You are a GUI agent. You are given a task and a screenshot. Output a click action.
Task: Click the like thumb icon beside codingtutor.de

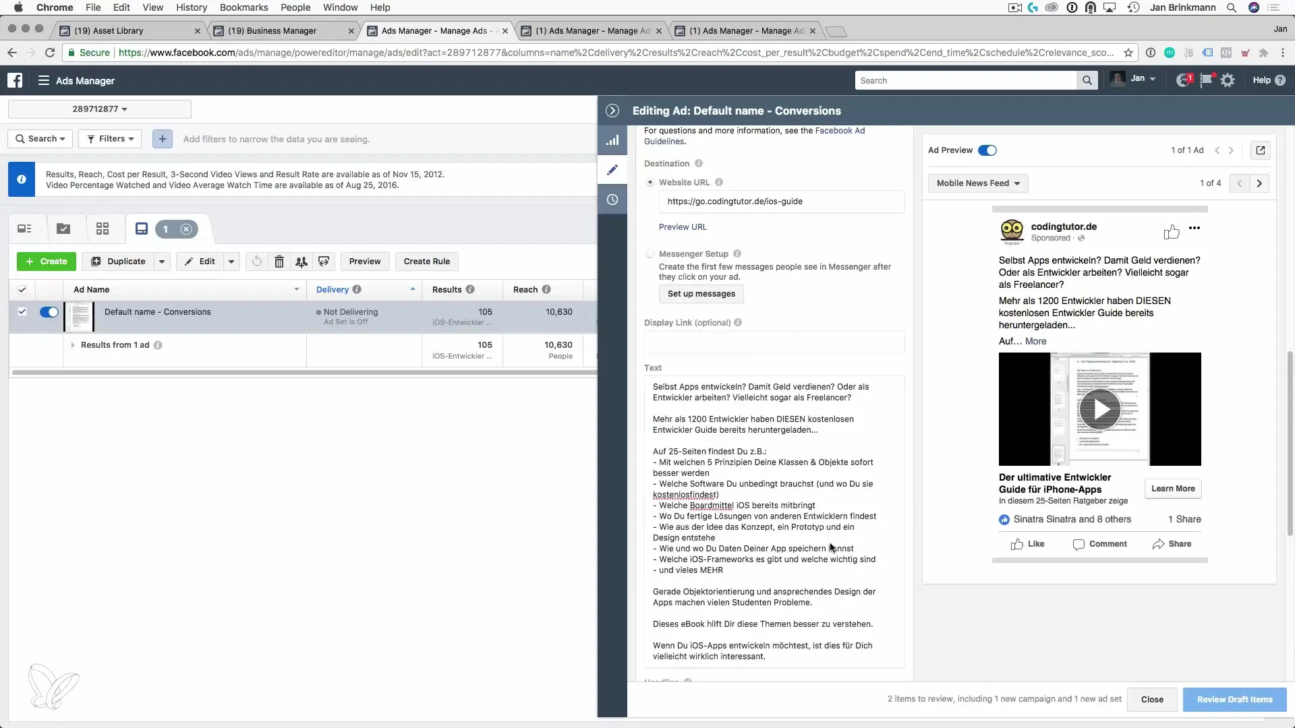pyautogui.click(x=1172, y=232)
